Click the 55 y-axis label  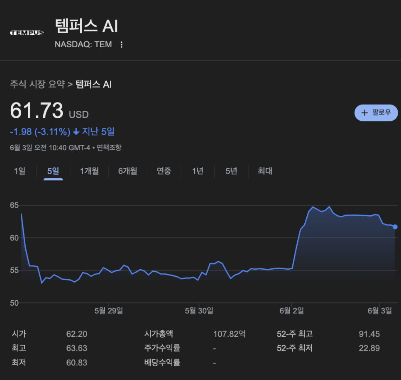point(14,270)
